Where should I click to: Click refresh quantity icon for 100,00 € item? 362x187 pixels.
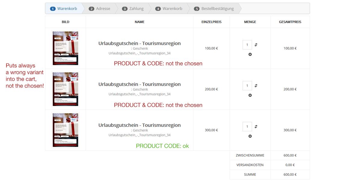256,45
